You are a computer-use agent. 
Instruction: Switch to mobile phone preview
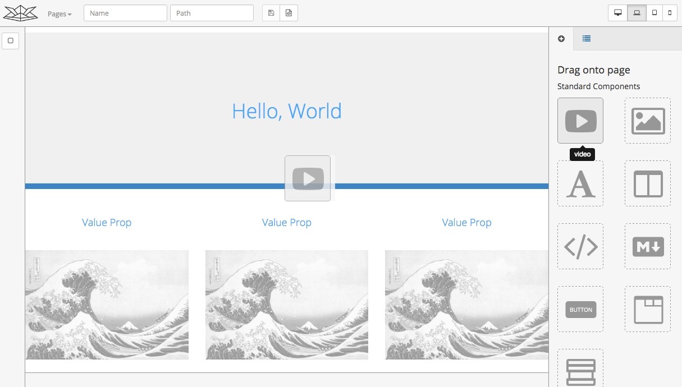click(x=669, y=13)
